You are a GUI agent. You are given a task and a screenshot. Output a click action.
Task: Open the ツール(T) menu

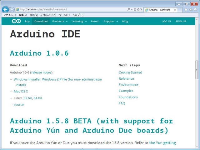(x=64, y=15)
